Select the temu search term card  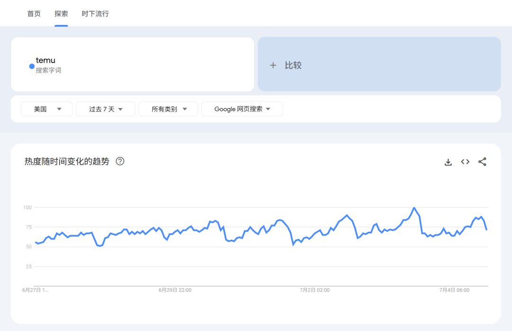[x=133, y=64]
